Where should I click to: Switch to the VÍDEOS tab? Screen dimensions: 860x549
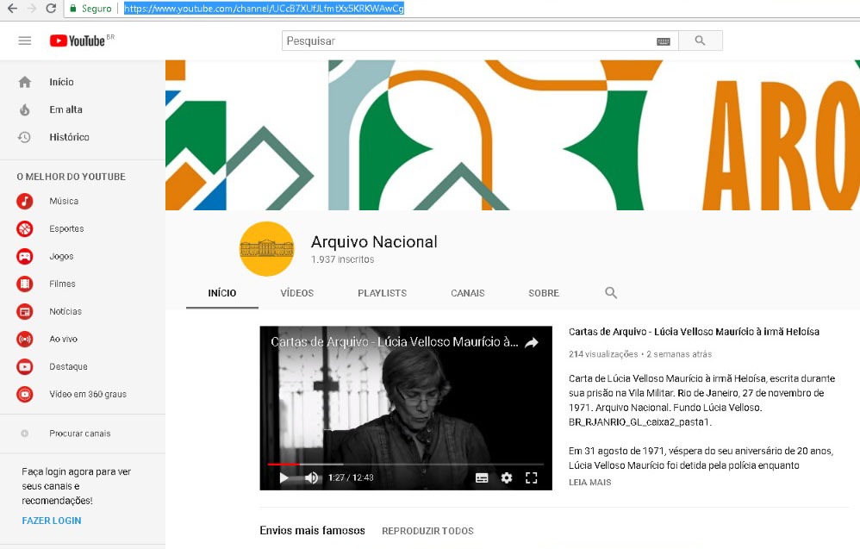pyautogui.click(x=297, y=293)
